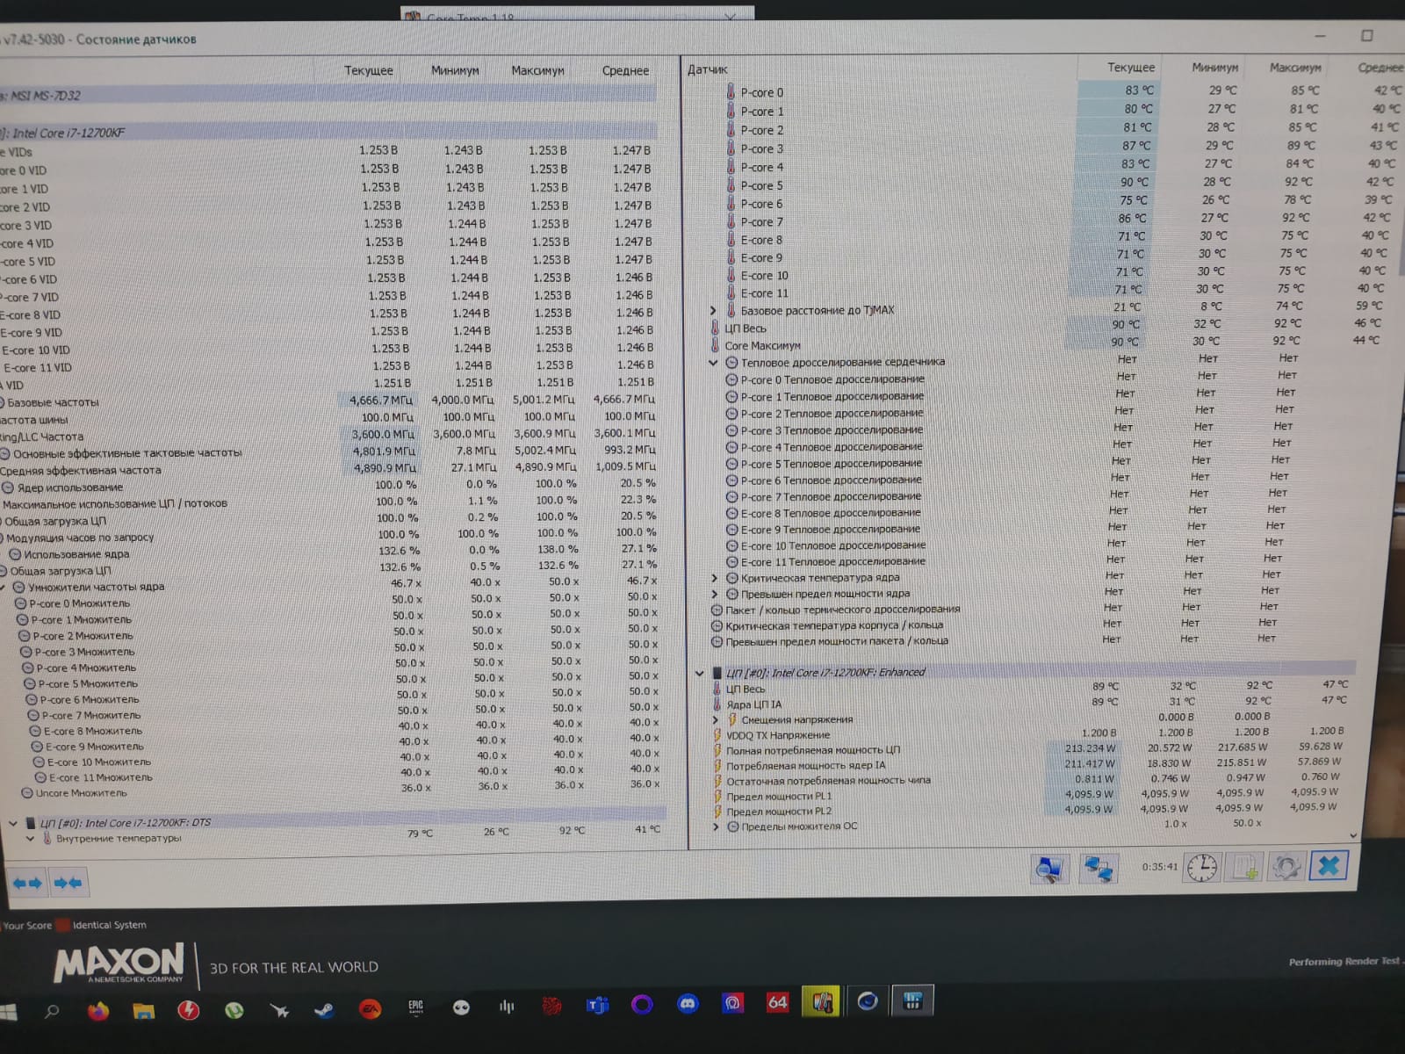Click the Предел мощности PL1 lightning icon
Screen dimensions: 1405x1054
717,796
